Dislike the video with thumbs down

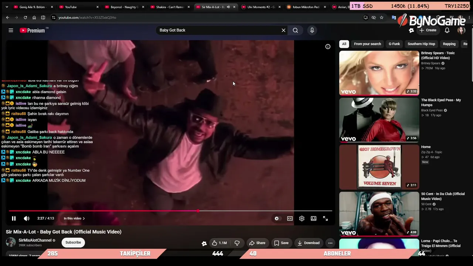coord(237,243)
